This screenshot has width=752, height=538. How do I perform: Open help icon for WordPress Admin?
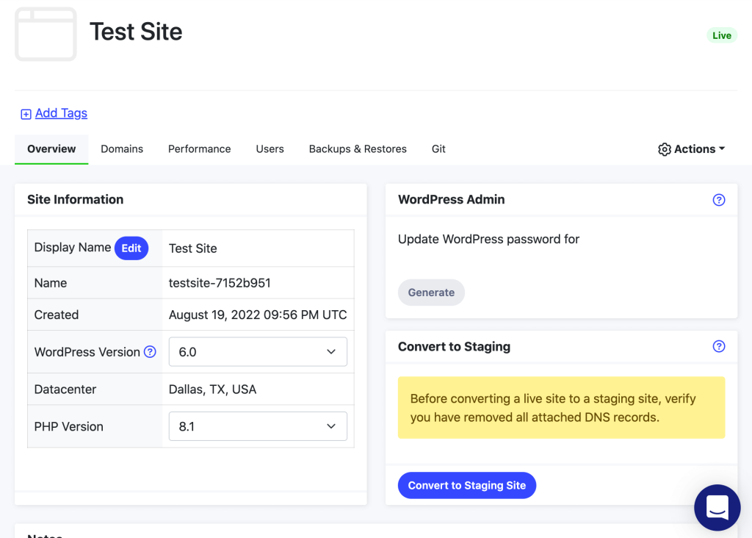pyautogui.click(x=718, y=200)
